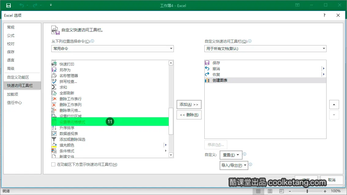Screen dimensions: 347x195
Task: Select the 另存为 command
Action: [110, 70]
